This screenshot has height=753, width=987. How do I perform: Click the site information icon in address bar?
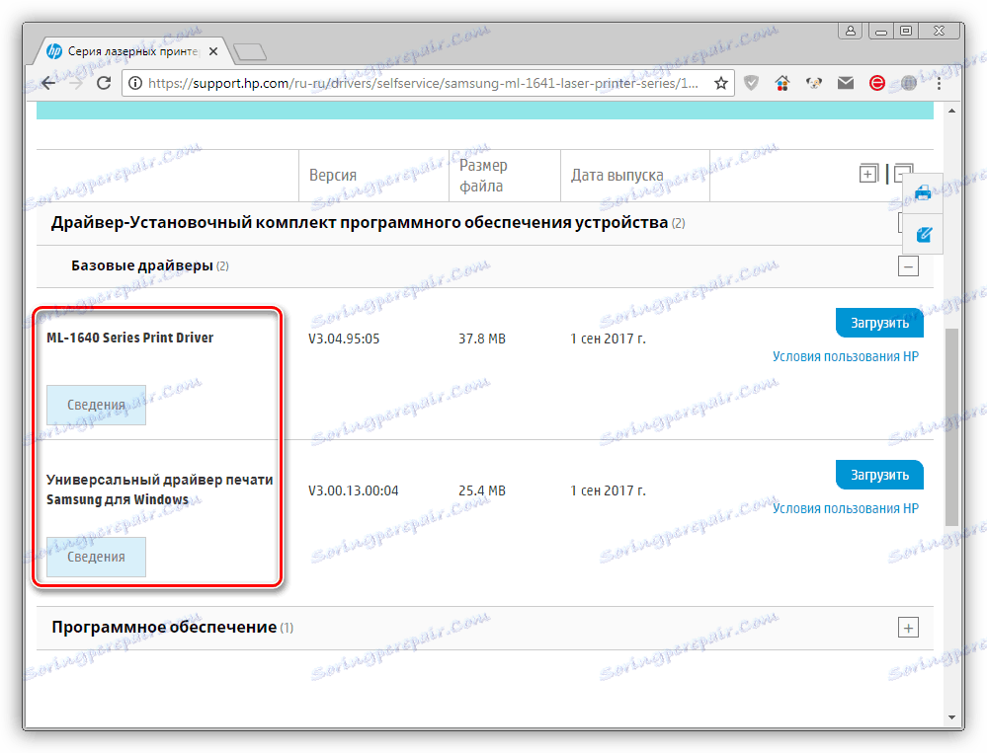point(133,83)
